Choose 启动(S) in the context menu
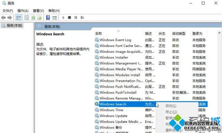Viewport: 222px width, 133px height. click(x=171, y=106)
